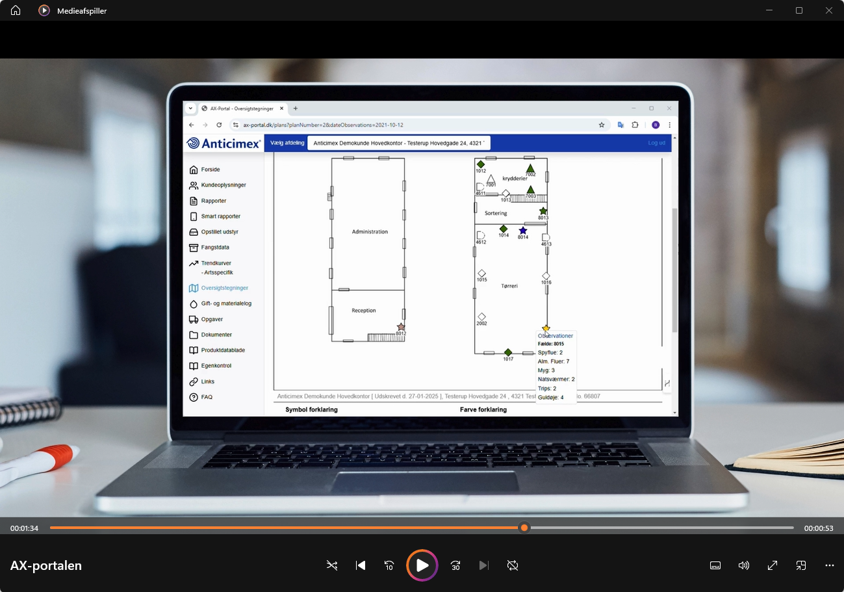
Task: Click the Links chain icon
Action: tap(194, 381)
